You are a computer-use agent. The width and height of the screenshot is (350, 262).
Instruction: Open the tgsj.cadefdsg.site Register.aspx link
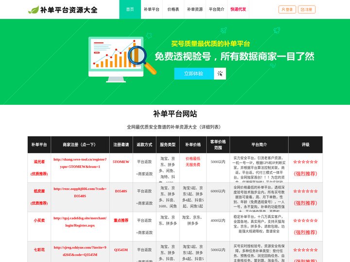point(80,222)
